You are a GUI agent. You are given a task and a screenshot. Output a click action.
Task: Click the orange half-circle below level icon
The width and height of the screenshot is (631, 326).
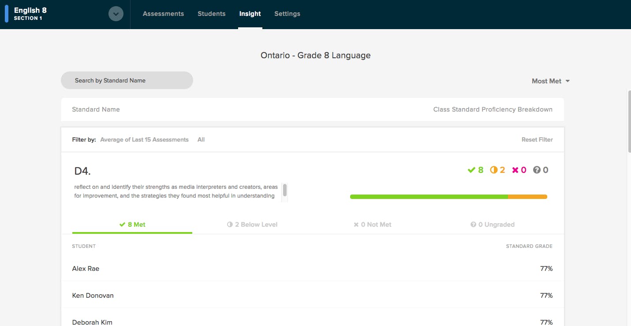click(494, 170)
